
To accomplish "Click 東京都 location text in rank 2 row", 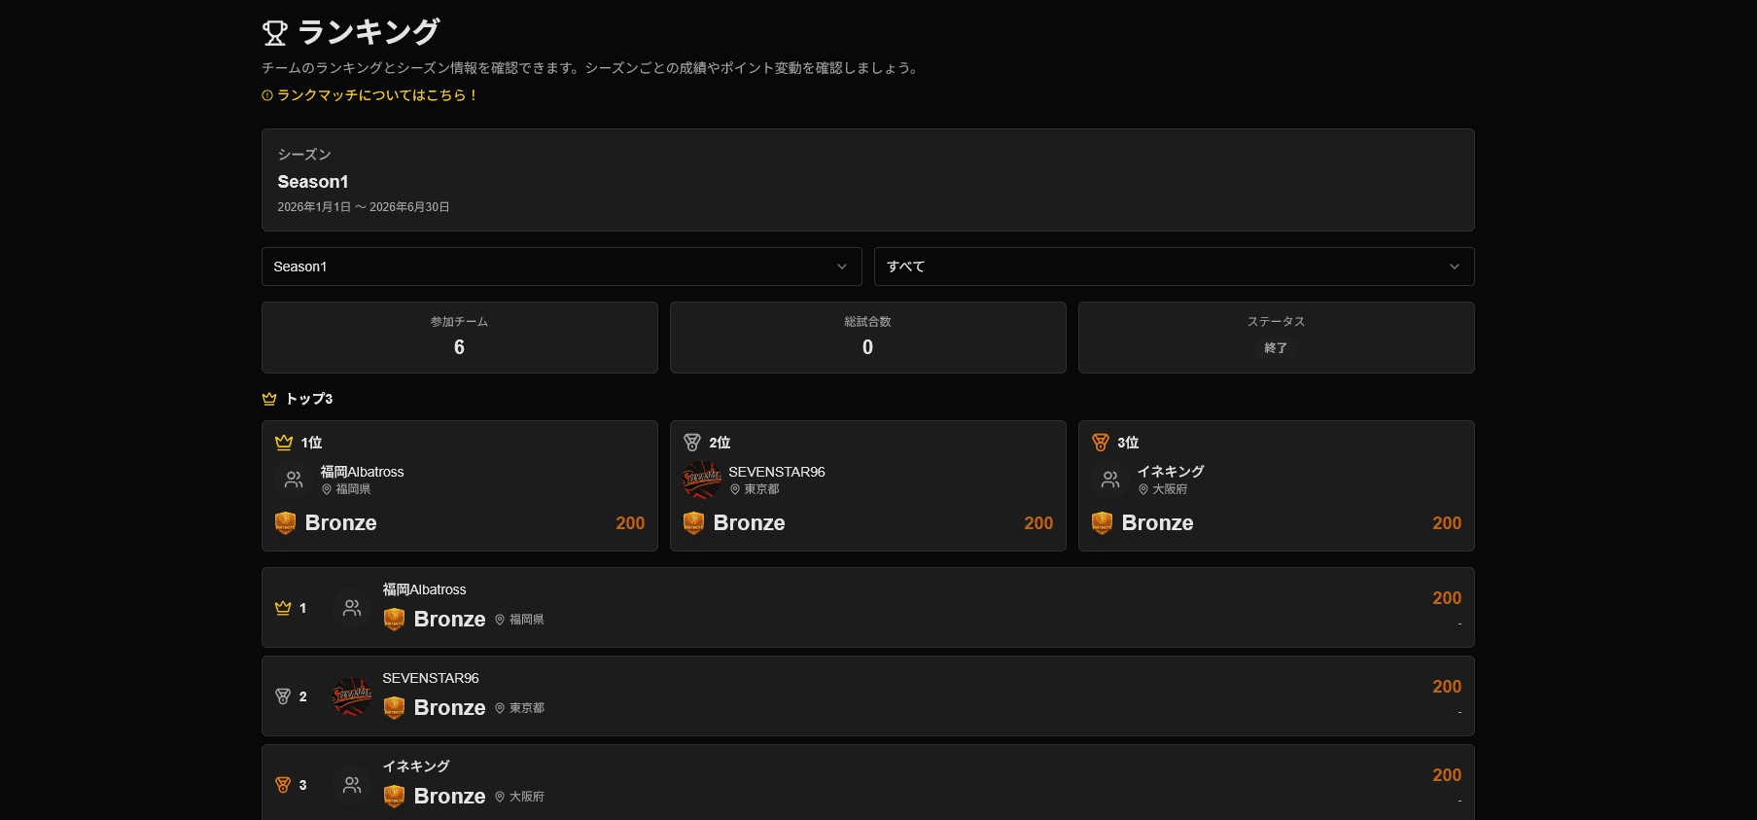I will pyautogui.click(x=527, y=708).
